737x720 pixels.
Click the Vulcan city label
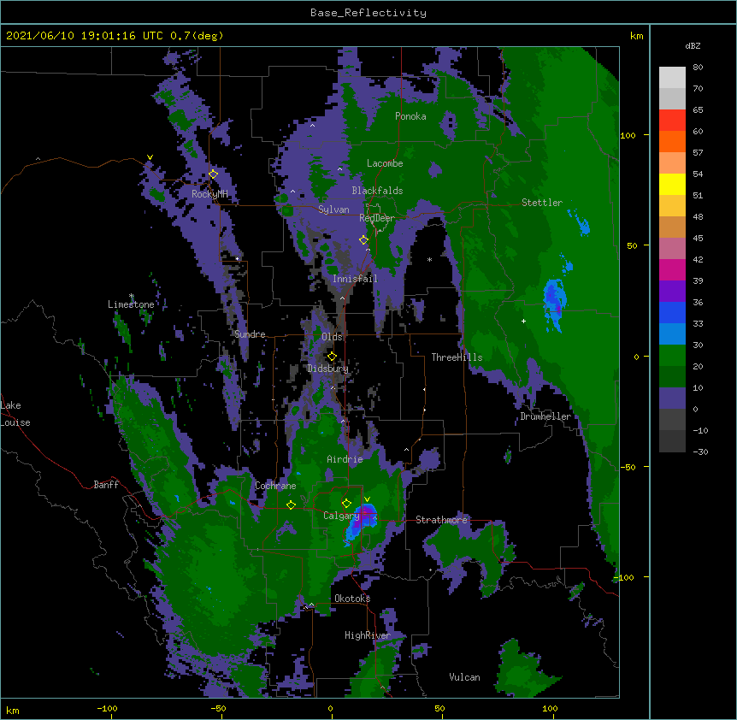(x=464, y=677)
